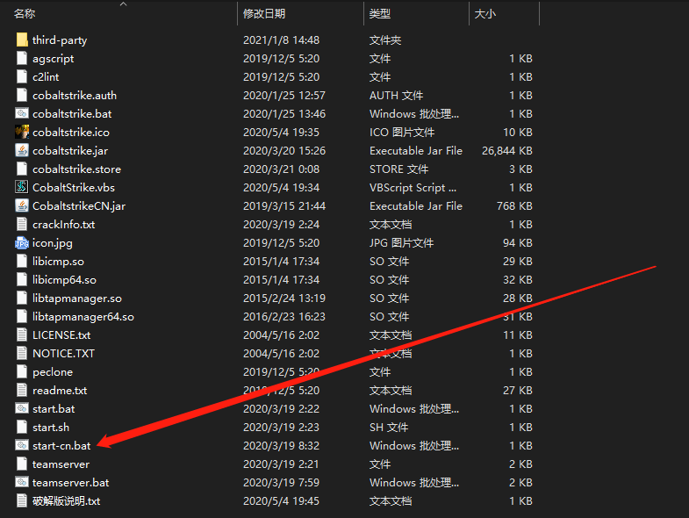689x518 pixels.
Task: Click the file name readme.txt
Action: click(x=60, y=391)
